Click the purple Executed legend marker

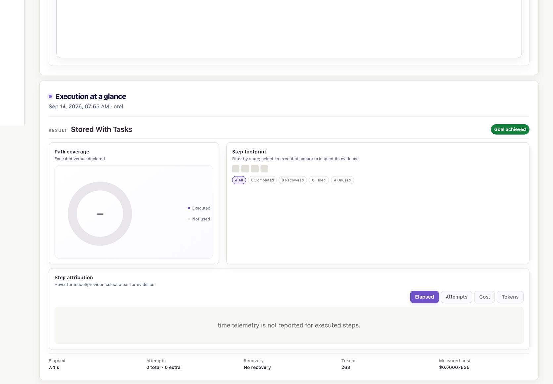pyautogui.click(x=189, y=208)
